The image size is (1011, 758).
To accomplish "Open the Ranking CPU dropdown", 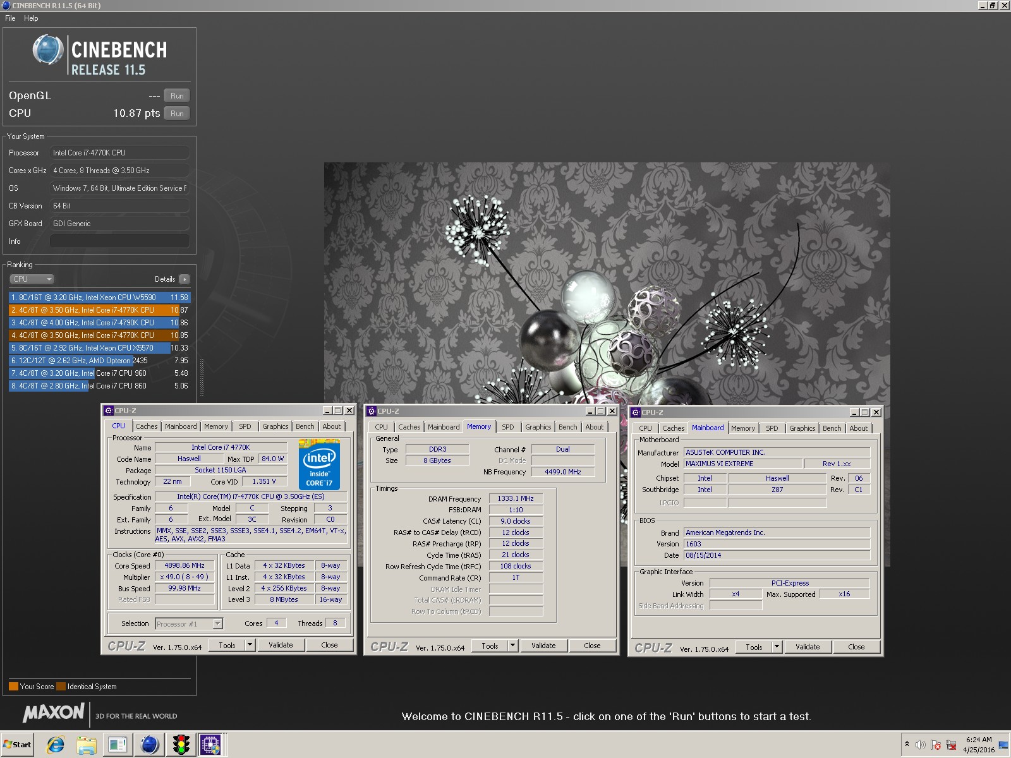I will pyautogui.click(x=32, y=279).
